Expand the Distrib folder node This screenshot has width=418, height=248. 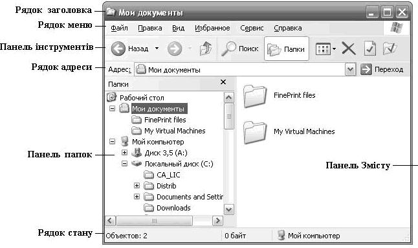click(x=137, y=185)
